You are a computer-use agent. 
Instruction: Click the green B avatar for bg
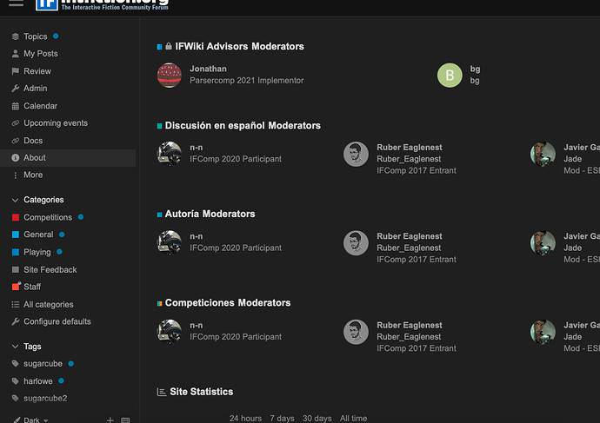[x=450, y=76]
